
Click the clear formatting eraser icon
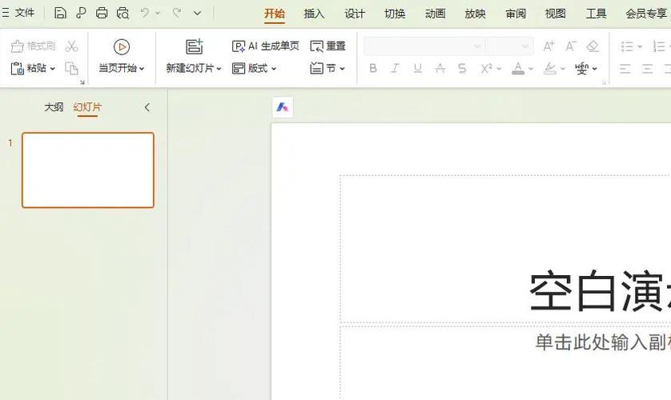tap(593, 46)
